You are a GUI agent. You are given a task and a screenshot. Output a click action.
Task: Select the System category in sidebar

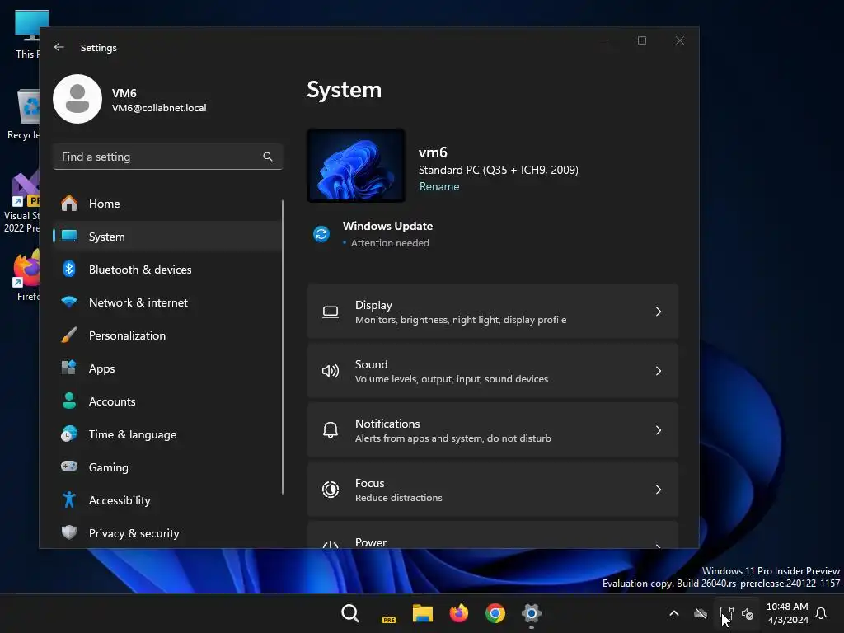tap(166, 237)
